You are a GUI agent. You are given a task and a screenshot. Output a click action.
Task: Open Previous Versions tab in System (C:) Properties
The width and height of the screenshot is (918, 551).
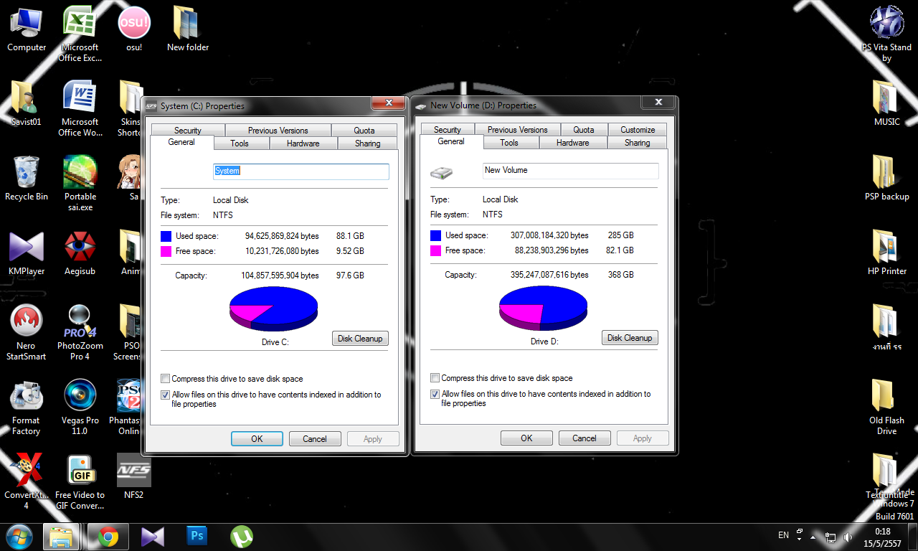278,131
